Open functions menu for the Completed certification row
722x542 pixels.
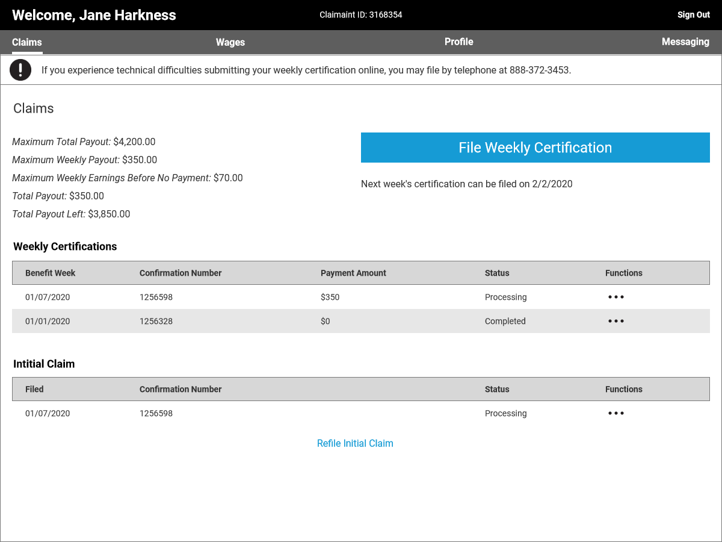coord(616,321)
